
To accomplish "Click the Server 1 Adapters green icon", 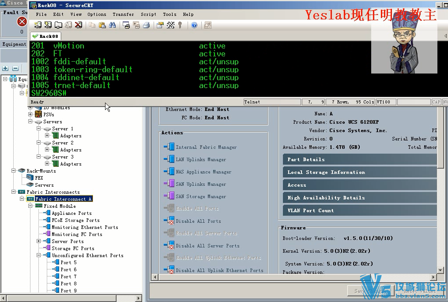I will (x=56, y=135).
